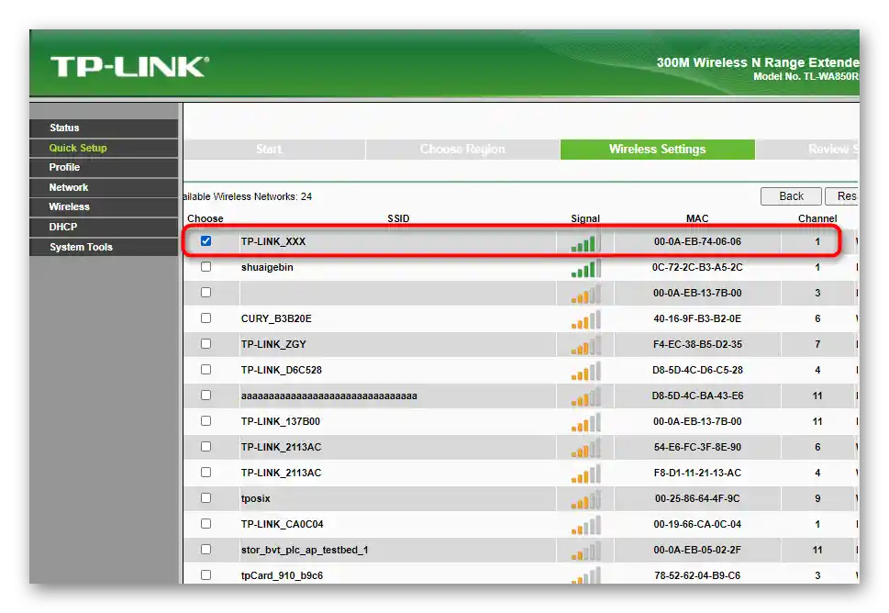Click signal strength icon for shuaigebin
The height and width of the screenshot is (613, 889).
tap(585, 269)
